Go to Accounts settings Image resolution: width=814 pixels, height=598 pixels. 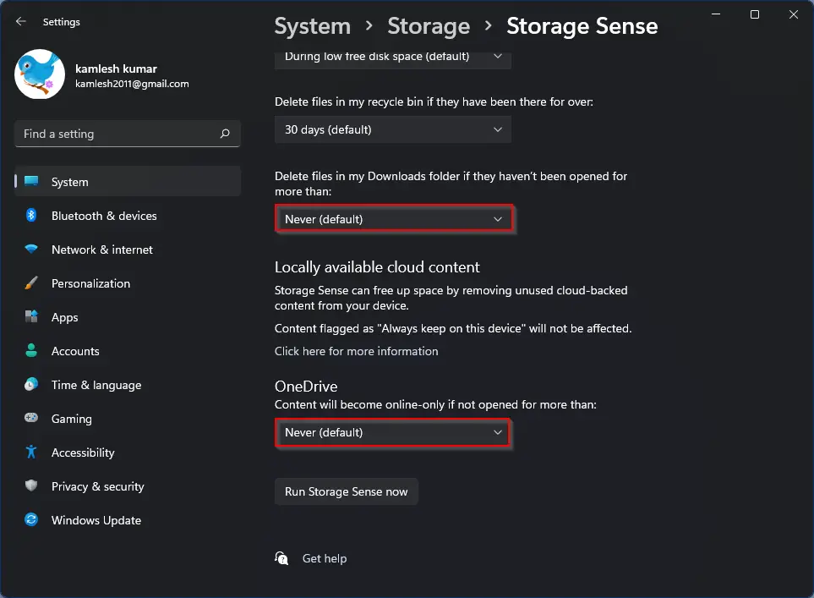coord(128,351)
